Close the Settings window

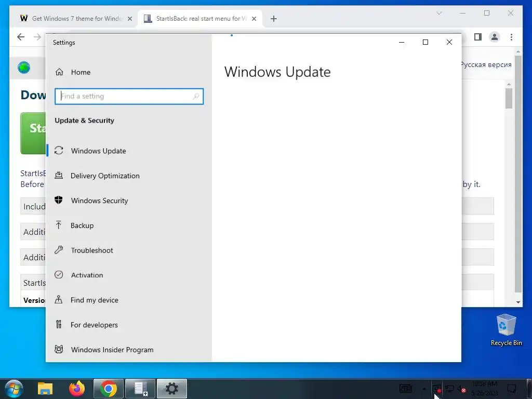coord(449,42)
